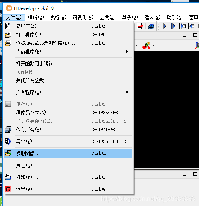Viewport: 199px width, 206px height.
Task: Choose 打印(P)... menu entry
Action: coord(68,177)
